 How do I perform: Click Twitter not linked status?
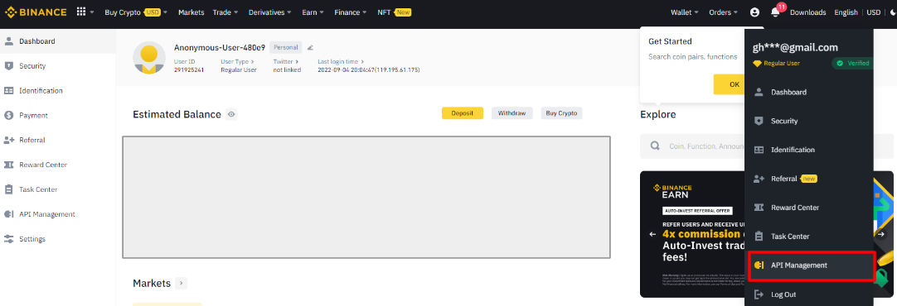point(287,69)
